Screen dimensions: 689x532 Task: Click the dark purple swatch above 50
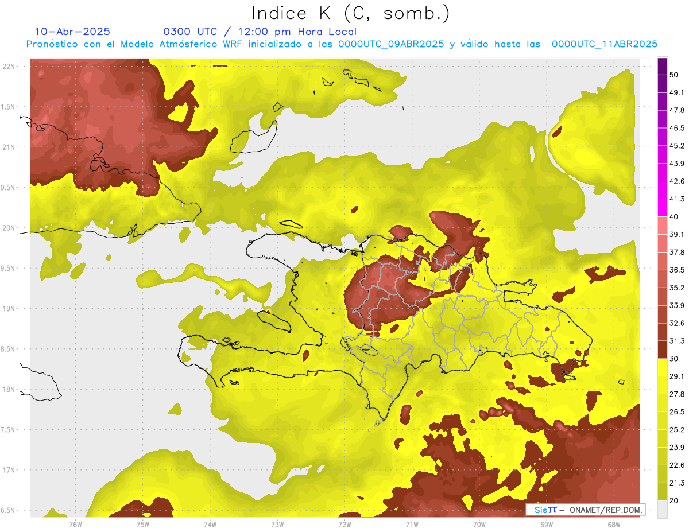click(x=662, y=67)
